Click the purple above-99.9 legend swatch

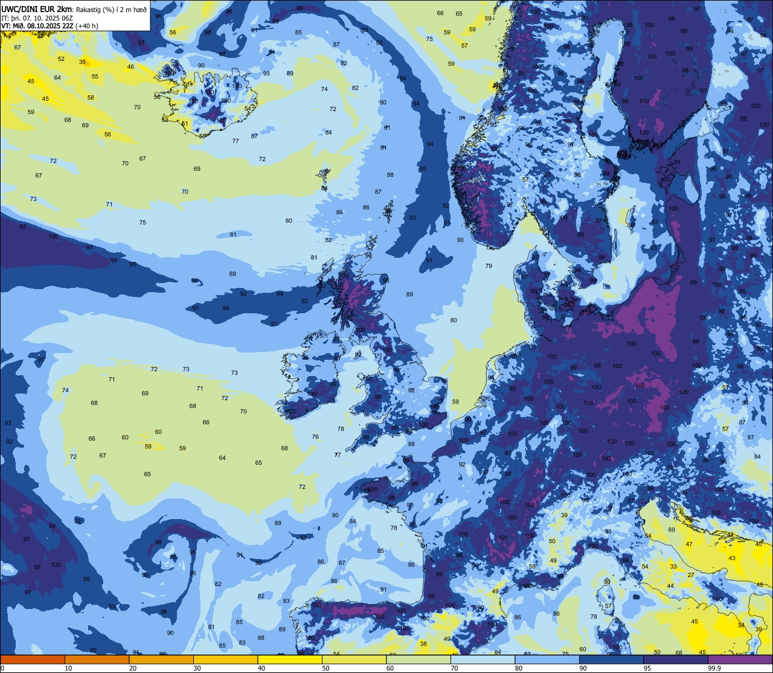coord(740,659)
